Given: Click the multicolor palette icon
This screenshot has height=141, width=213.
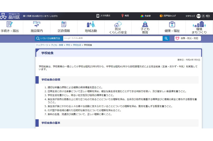Looking at the screenshot, I should [x=142, y=16].
